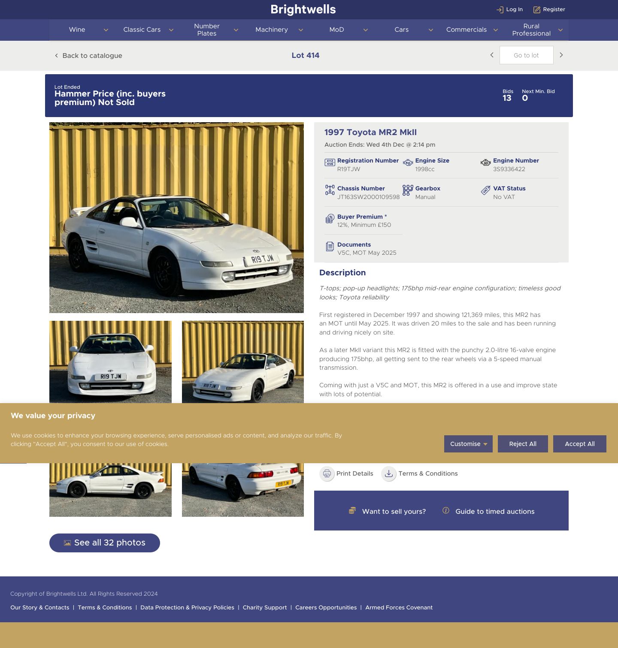
Task: Click the Register pencil icon
Action: point(537,9)
